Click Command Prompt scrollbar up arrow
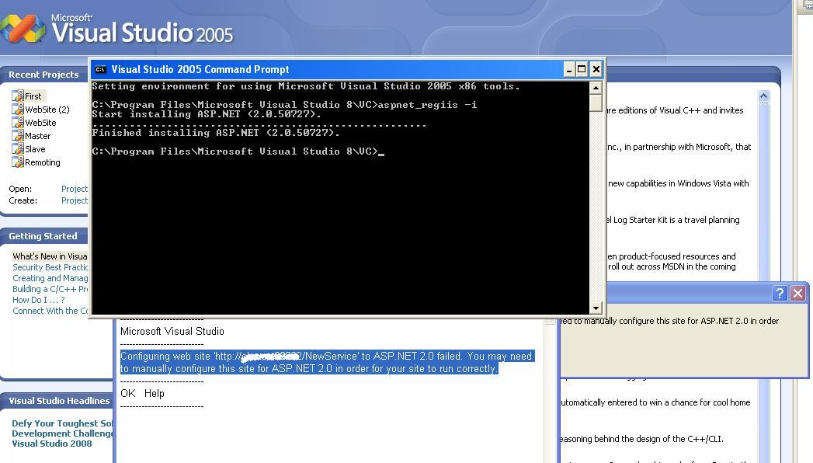 (x=596, y=88)
